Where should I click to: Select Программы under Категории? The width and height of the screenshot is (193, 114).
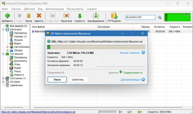pos(20,33)
